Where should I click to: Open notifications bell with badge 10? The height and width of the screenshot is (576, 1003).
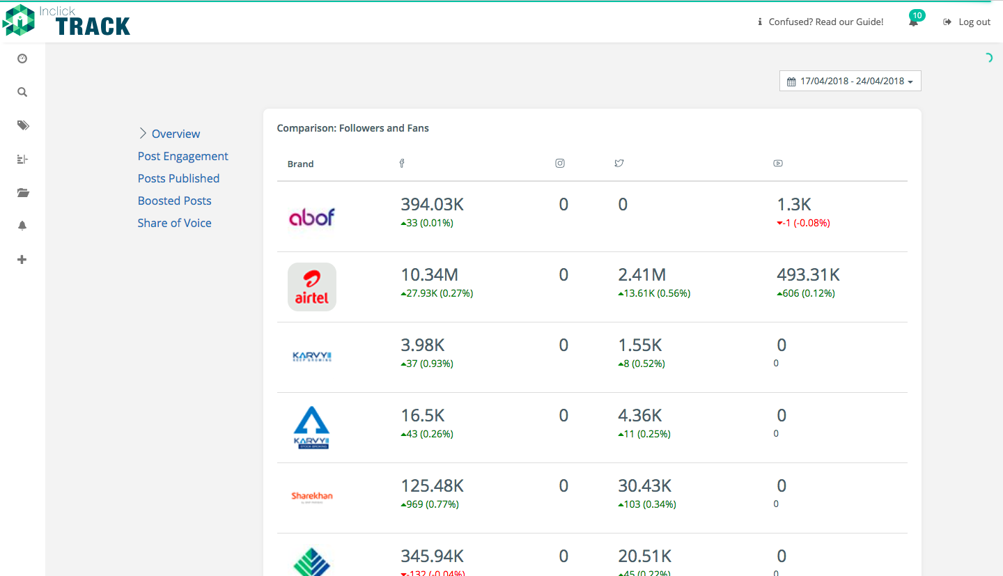coord(914,21)
